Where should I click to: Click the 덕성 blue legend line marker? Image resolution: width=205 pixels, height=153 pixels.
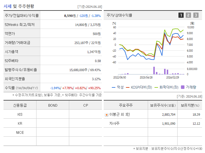[x=114, y=87]
